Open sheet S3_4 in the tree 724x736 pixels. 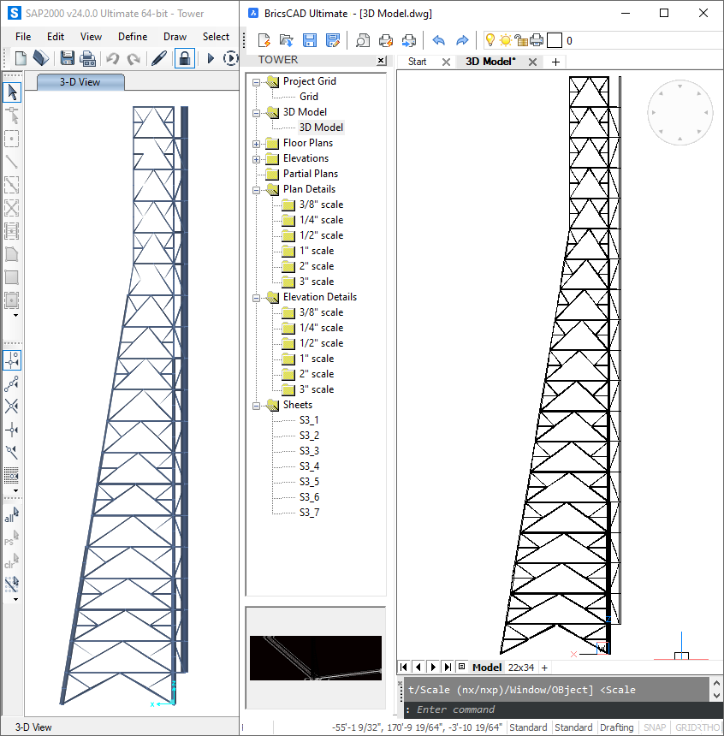309,466
